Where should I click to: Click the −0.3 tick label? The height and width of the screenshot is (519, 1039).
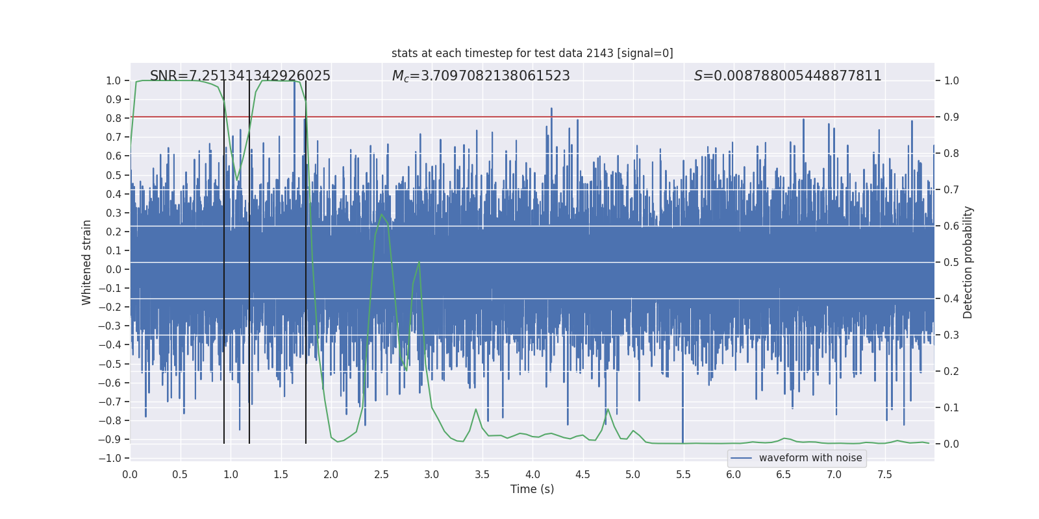point(110,326)
